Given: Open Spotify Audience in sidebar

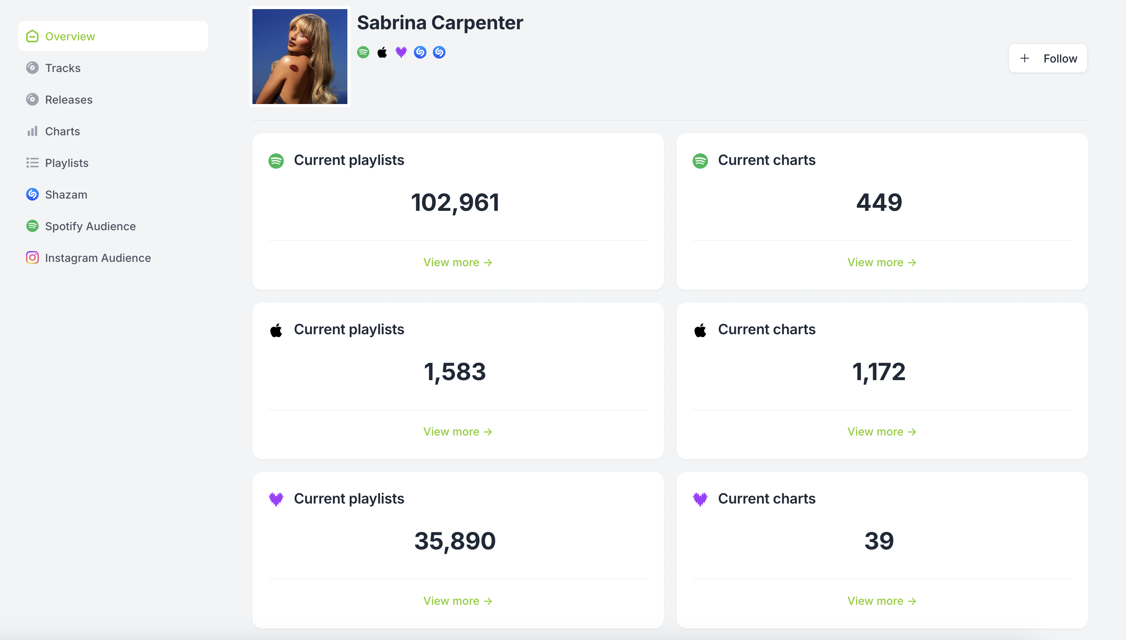Looking at the screenshot, I should (x=113, y=226).
